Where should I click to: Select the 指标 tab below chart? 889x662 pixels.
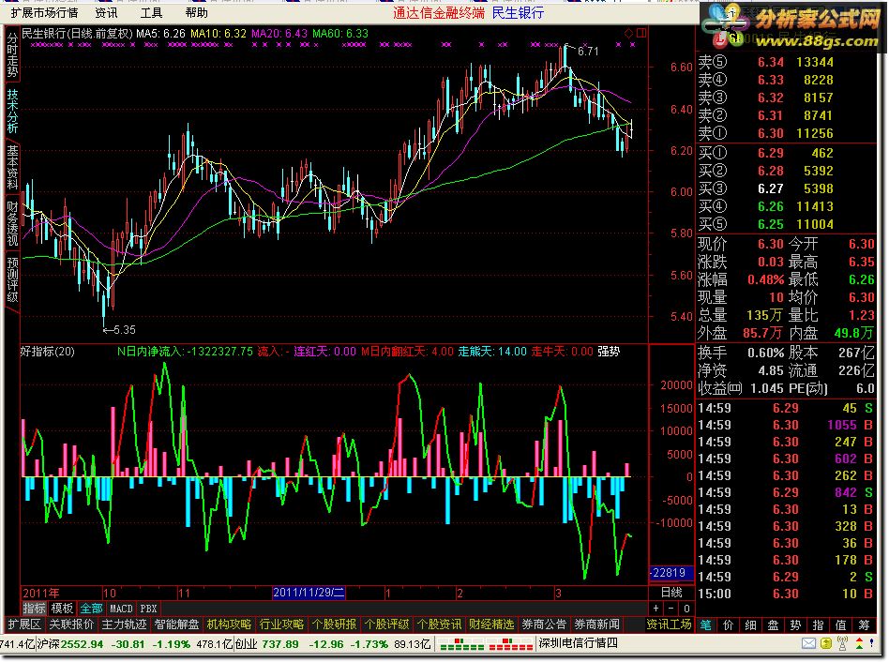[34, 609]
